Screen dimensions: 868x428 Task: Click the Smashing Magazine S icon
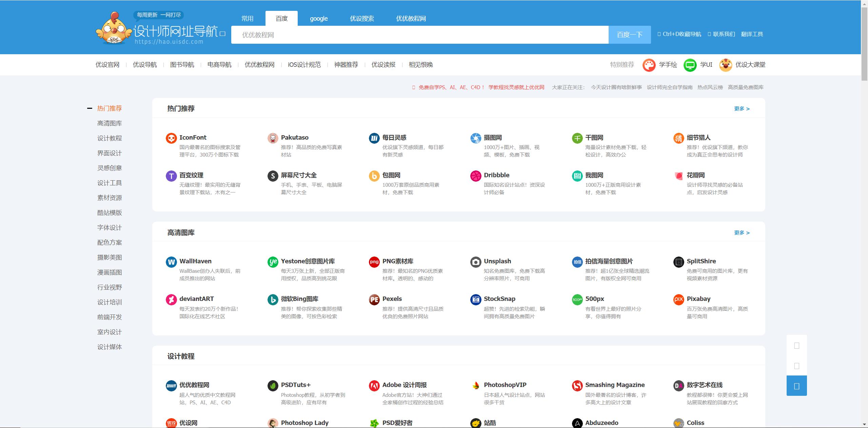tap(577, 386)
